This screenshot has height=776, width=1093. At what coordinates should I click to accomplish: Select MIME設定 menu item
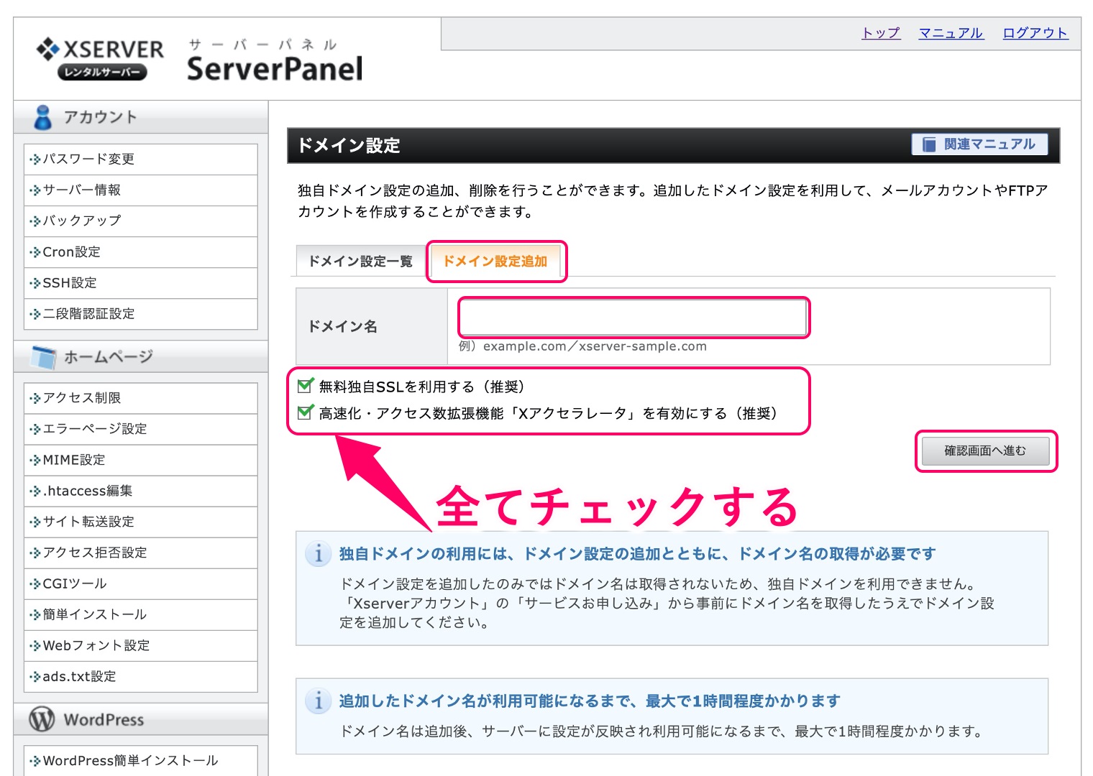(141, 460)
